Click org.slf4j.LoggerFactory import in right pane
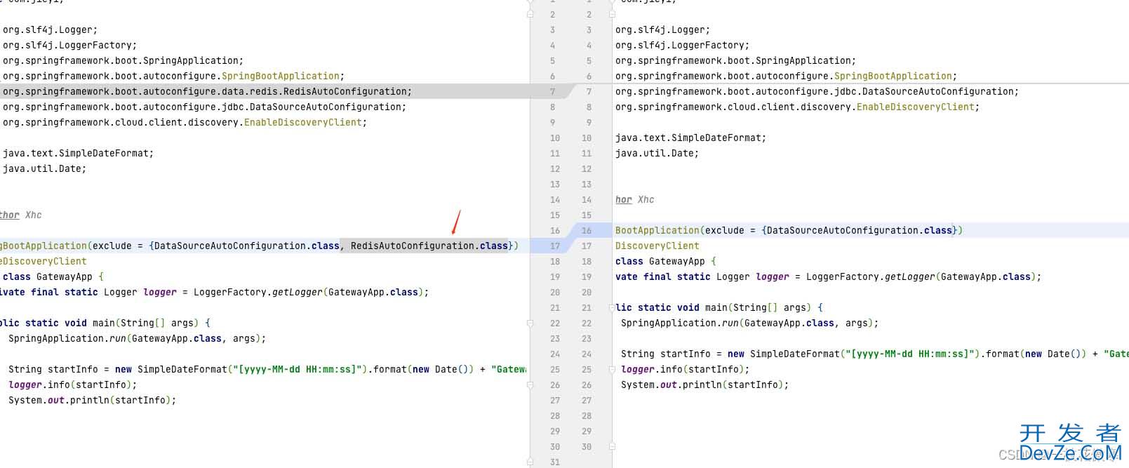The height and width of the screenshot is (468, 1129). click(682, 45)
